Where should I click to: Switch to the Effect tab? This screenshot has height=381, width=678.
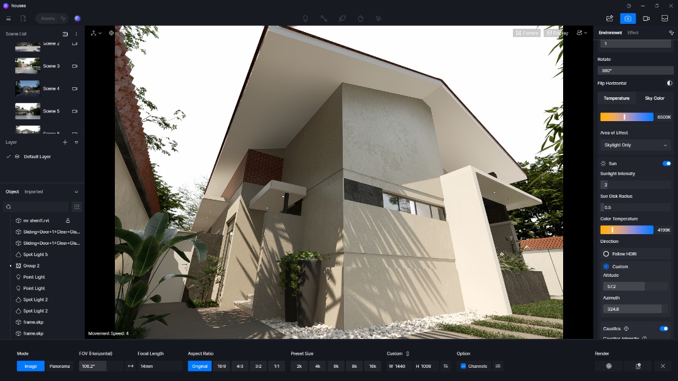click(633, 33)
